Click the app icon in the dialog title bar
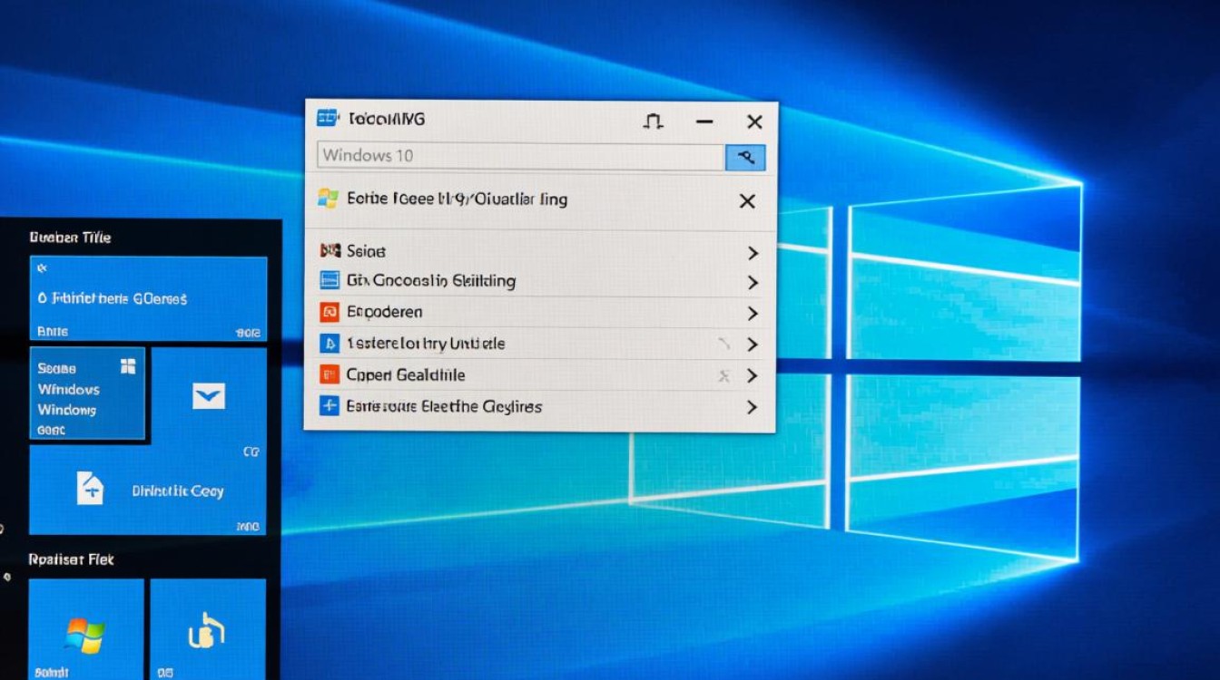The height and width of the screenshot is (680, 1220). (326, 118)
